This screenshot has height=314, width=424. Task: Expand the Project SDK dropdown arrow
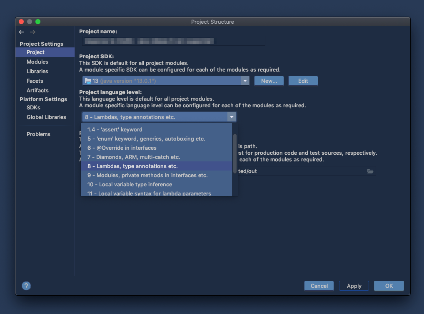pyautogui.click(x=245, y=81)
